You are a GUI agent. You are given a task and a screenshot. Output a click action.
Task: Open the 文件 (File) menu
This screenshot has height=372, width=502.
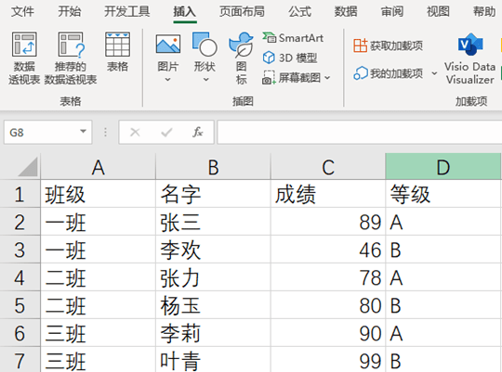point(22,12)
